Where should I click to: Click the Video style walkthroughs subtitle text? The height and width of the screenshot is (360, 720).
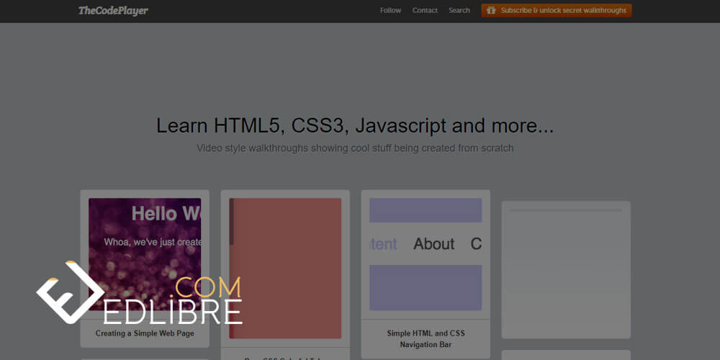(x=355, y=148)
